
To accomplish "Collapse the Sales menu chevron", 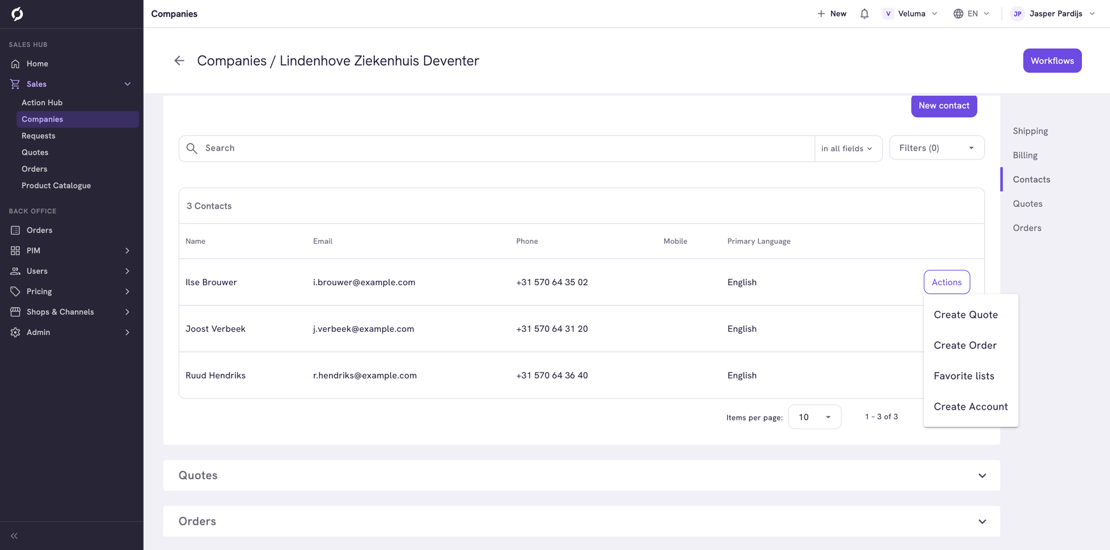I will [x=128, y=84].
